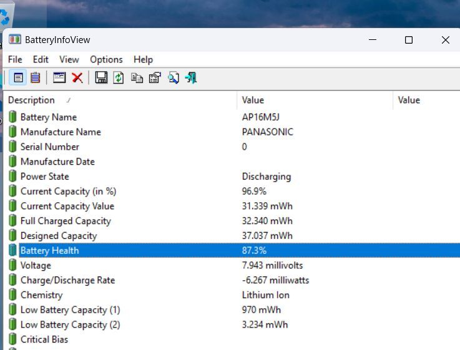Open the Edit menu
The height and width of the screenshot is (350, 460).
coord(41,59)
